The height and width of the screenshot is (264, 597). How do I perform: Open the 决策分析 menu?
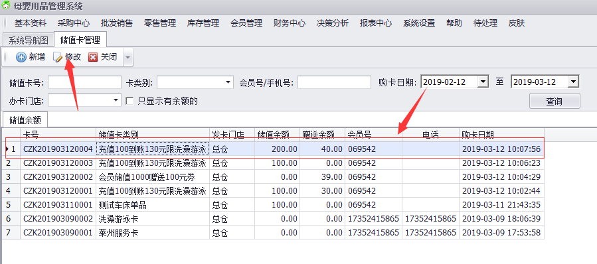[x=333, y=23]
